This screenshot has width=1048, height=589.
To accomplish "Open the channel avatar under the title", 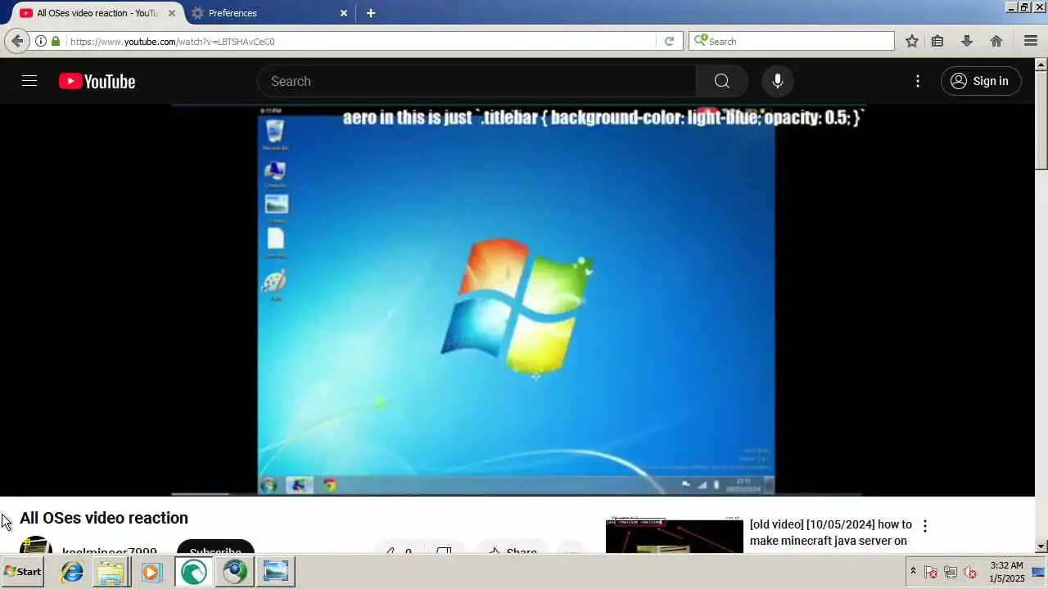I will tap(36, 545).
